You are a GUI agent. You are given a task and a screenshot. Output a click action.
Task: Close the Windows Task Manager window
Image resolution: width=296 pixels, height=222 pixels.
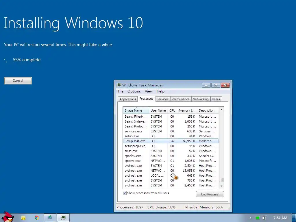[225, 85]
